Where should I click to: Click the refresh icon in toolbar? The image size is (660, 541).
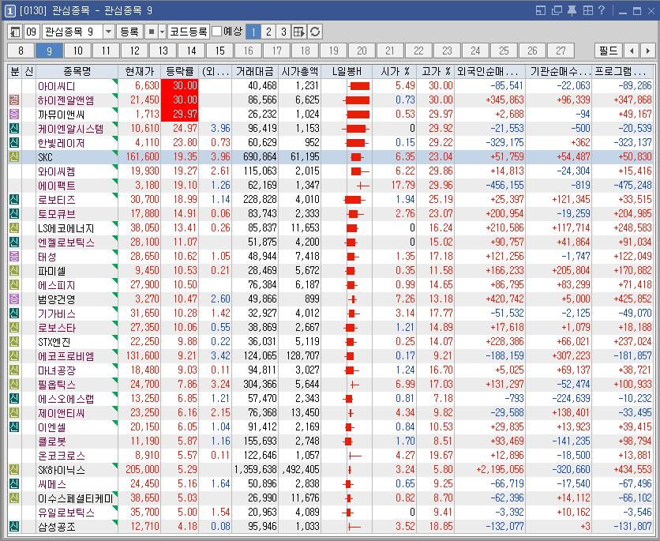(x=315, y=32)
